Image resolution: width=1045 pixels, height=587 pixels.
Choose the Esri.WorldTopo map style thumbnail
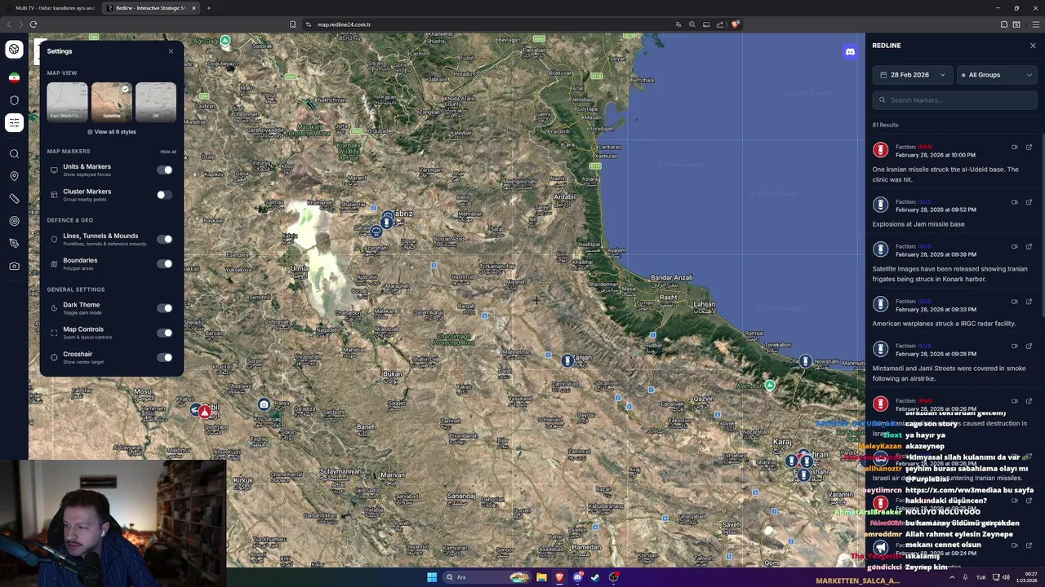tap(67, 101)
